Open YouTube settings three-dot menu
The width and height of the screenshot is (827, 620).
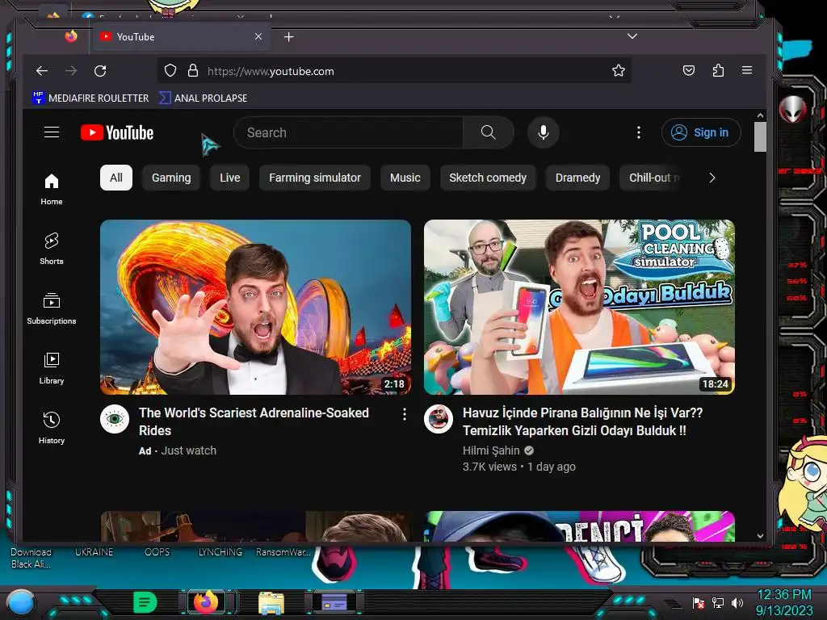639,132
